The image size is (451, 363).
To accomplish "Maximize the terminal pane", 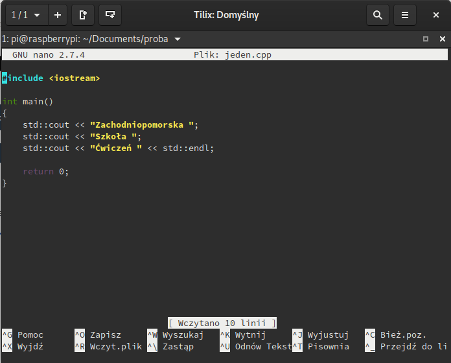I will click(426, 39).
